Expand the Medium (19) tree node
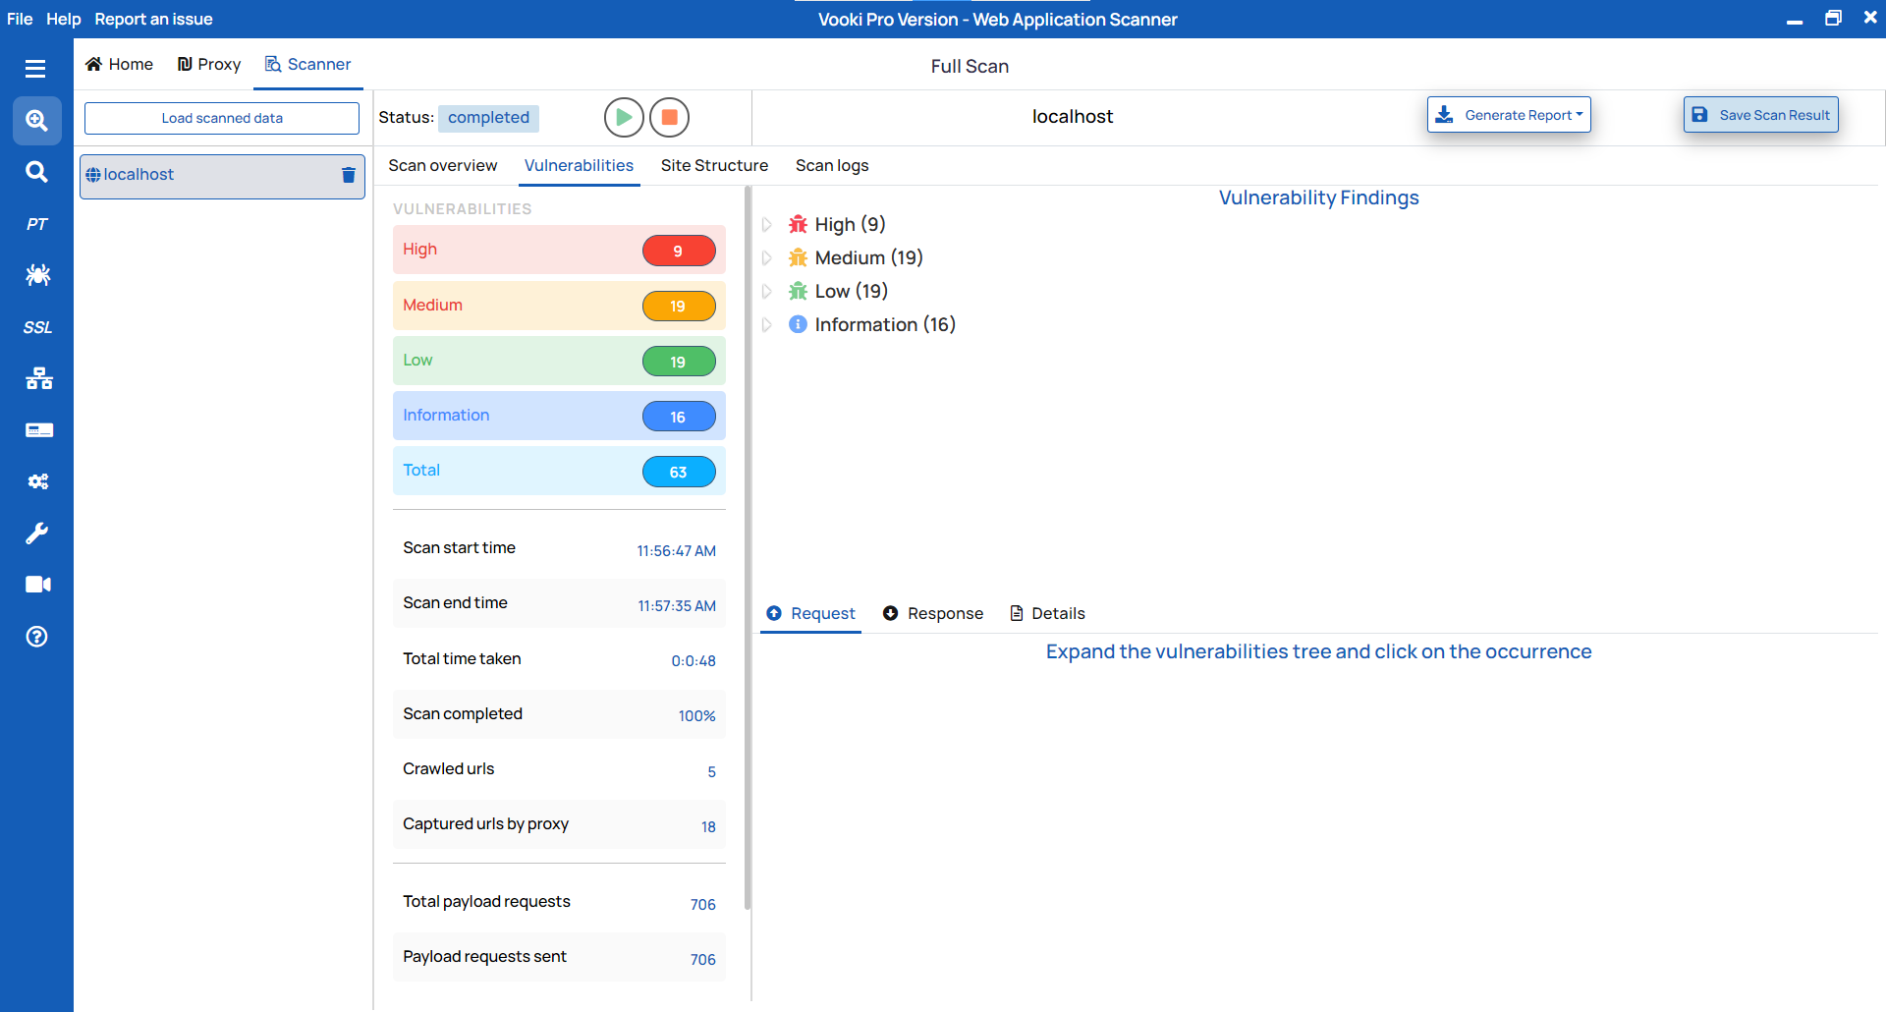Image resolution: width=1886 pixels, height=1012 pixels. [767, 257]
